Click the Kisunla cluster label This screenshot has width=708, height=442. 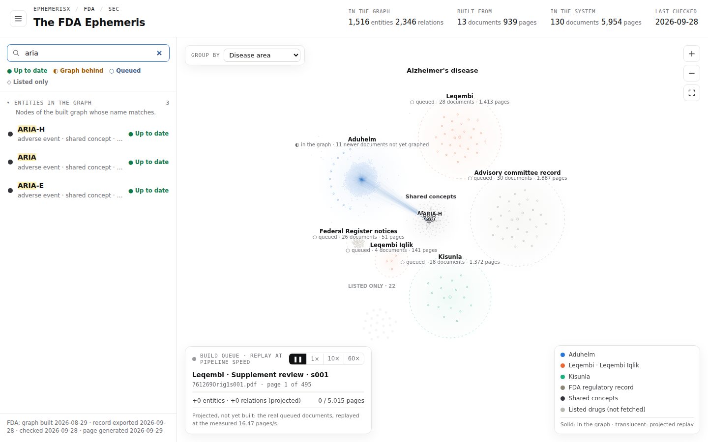click(450, 257)
